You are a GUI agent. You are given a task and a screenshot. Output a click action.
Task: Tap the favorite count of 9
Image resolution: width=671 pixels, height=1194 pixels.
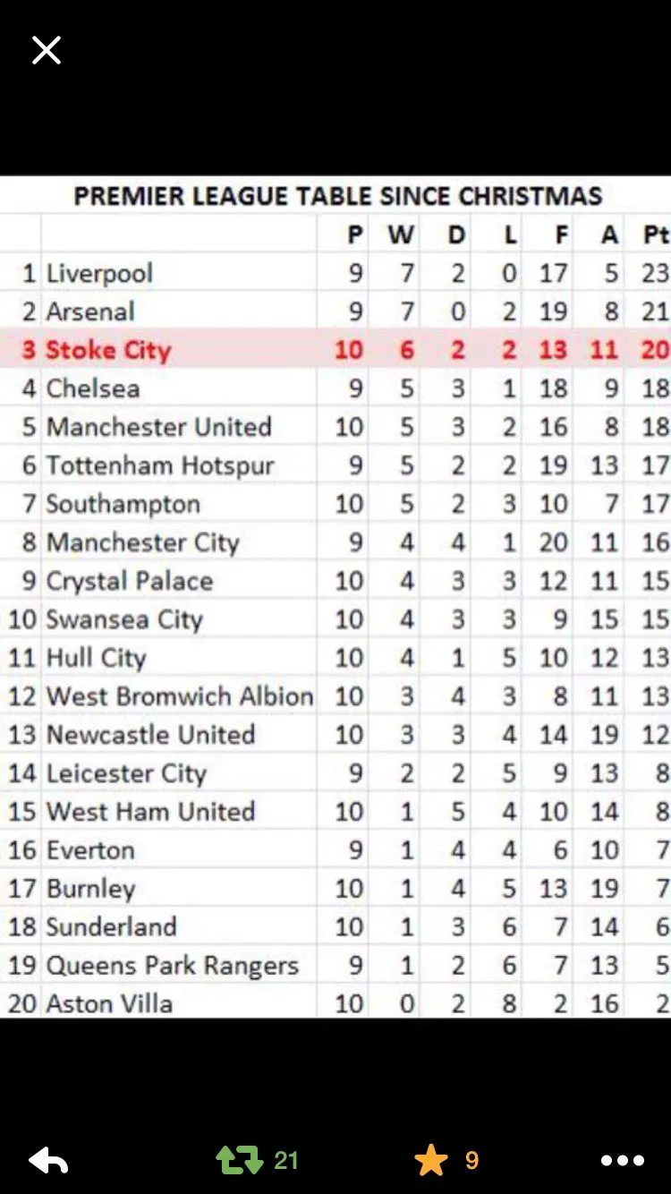pyautogui.click(x=471, y=1161)
